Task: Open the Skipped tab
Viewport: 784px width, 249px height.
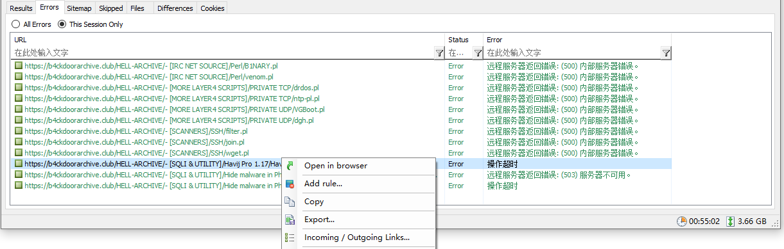Action: click(110, 8)
